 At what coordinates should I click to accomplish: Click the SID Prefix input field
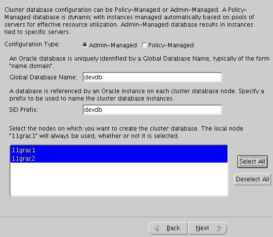152,110
